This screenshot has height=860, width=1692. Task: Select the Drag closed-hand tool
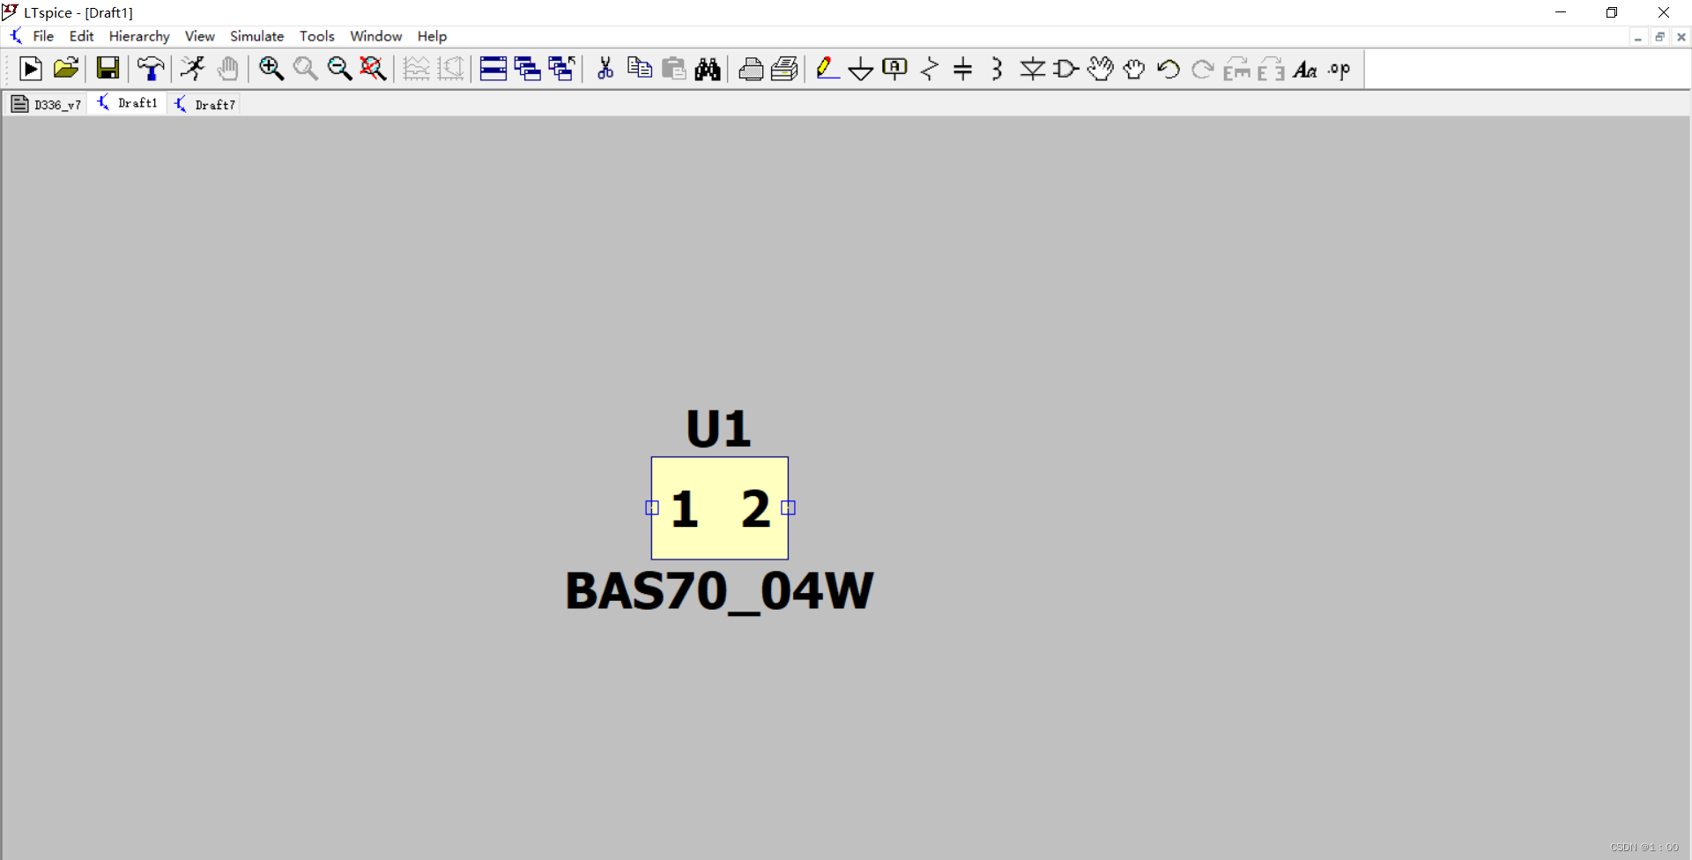pos(1134,69)
